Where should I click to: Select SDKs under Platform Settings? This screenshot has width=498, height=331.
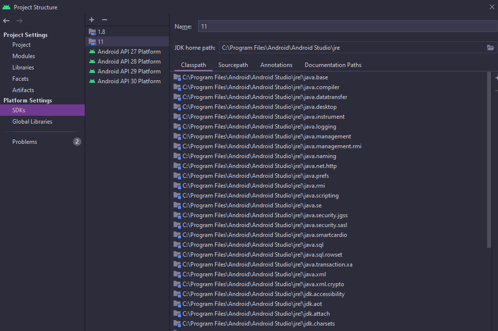coord(42,110)
